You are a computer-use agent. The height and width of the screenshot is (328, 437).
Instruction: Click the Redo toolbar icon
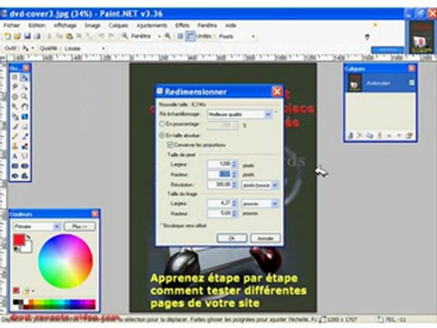(x=111, y=36)
